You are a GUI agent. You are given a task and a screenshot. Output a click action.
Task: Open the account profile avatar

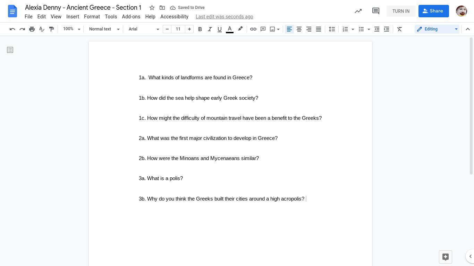(x=462, y=11)
